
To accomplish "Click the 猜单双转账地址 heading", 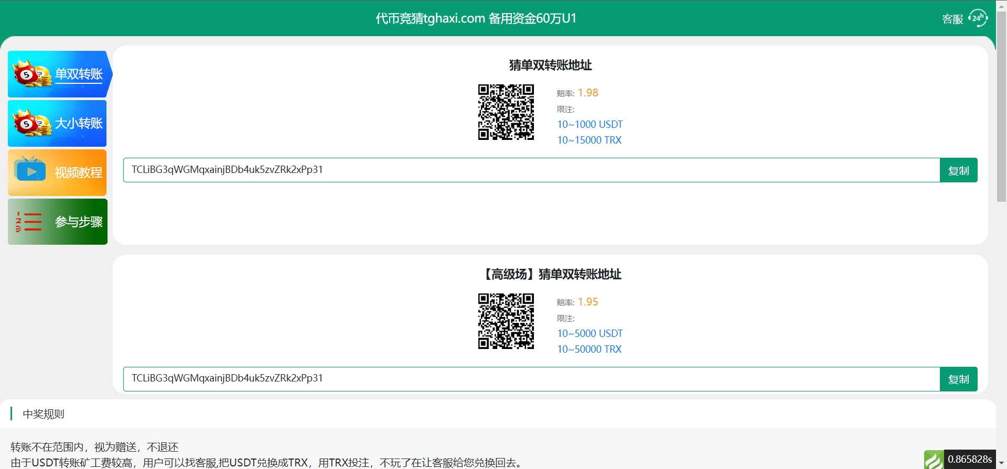I will [x=550, y=65].
